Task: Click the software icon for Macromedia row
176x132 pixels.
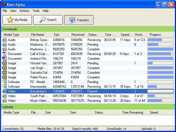Action: pyautogui.click(x=4, y=87)
